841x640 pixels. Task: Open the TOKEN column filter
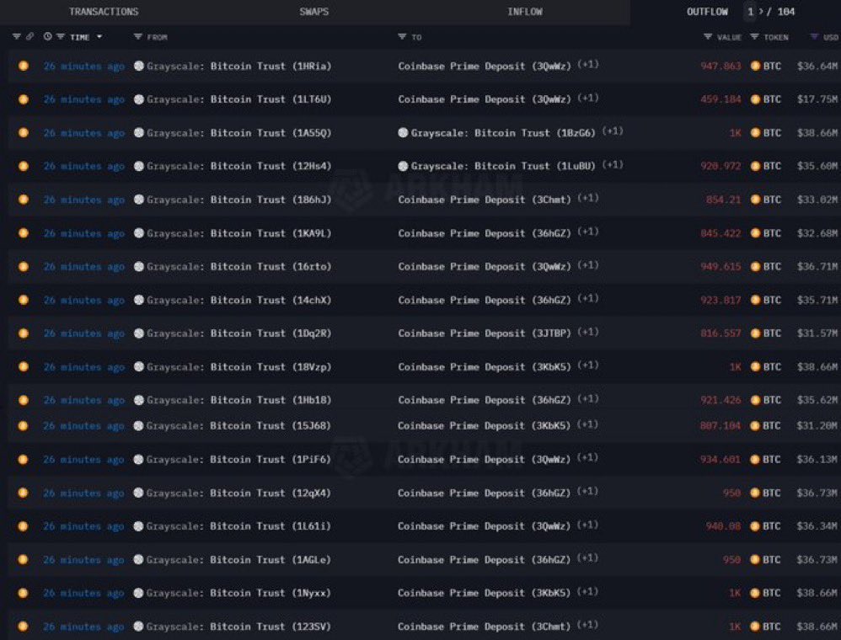click(x=755, y=36)
